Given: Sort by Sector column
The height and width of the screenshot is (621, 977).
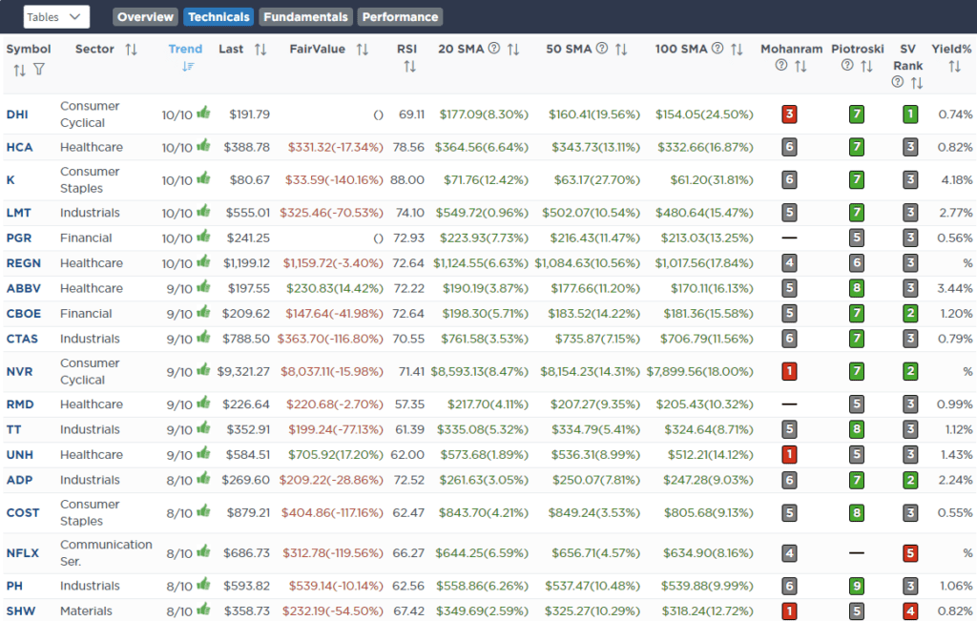Looking at the screenshot, I should (x=131, y=50).
